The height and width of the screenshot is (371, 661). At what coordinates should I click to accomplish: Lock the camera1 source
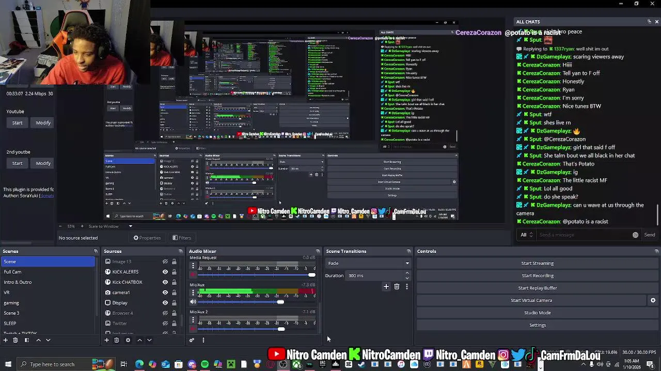[x=174, y=293]
